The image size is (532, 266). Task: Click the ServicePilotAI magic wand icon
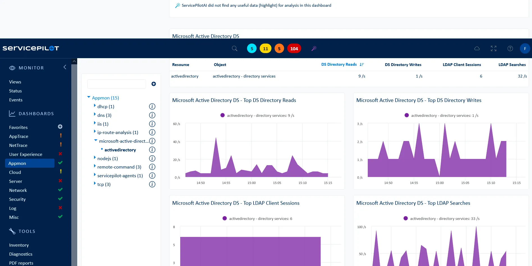tap(314, 48)
